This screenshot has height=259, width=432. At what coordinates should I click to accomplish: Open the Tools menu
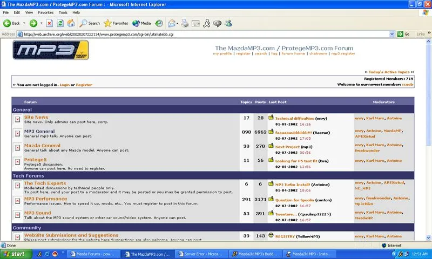point(63,12)
